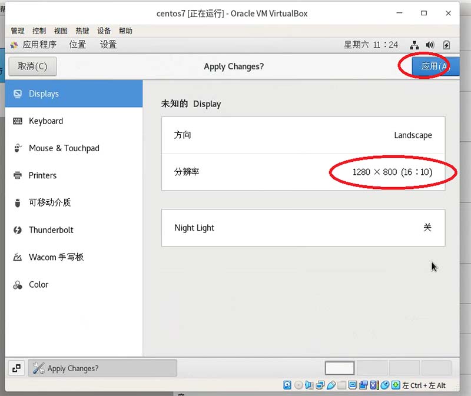
Task: Click the network adapters icon in VirtualBox status bar
Action: pyautogui.click(x=320, y=385)
